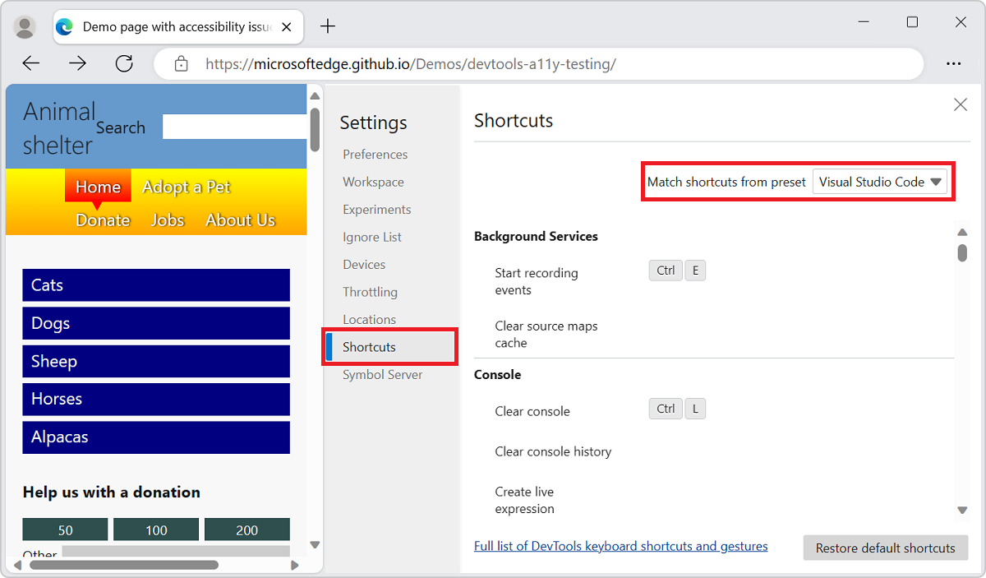Click the shortcuts list scroll down arrow
This screenshot has width=986, height=578.
click(962, 511)
